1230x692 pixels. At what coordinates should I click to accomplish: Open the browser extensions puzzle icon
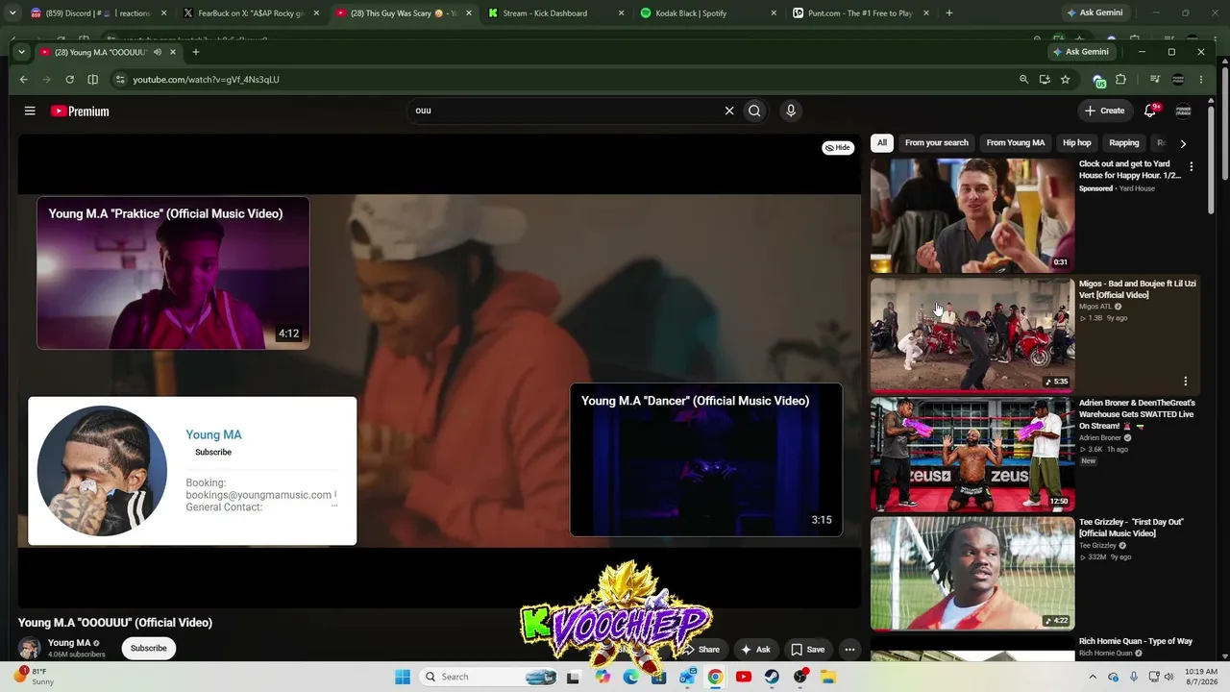(1120, 80)
